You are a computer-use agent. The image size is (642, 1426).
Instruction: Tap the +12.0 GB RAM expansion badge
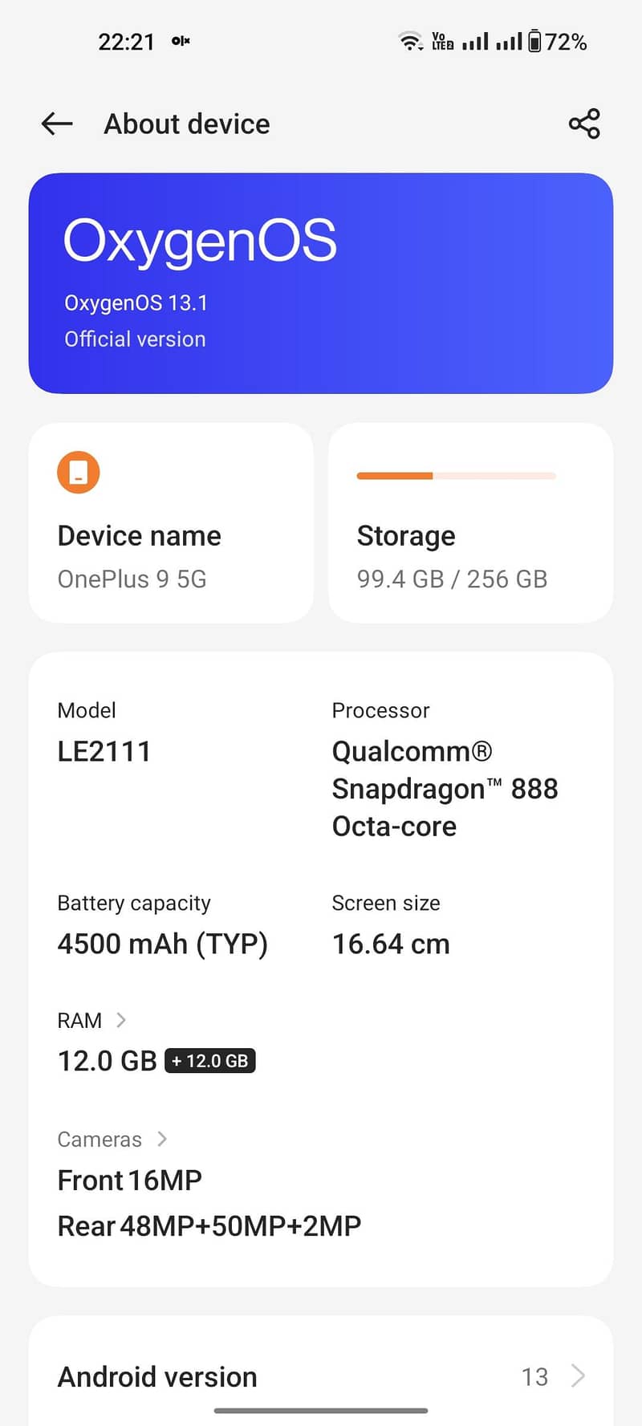point(210,1061)
